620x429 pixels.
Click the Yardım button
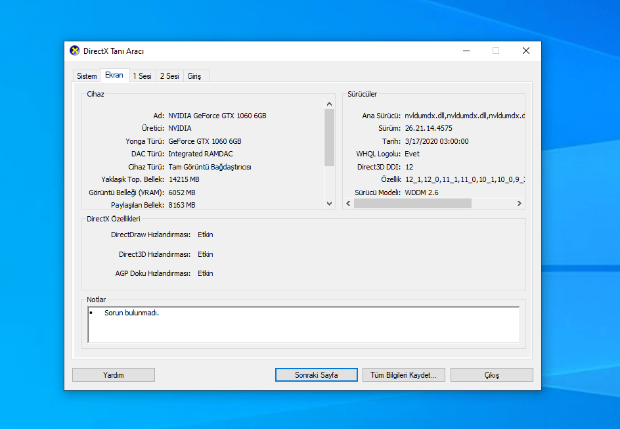tap(114, 375)
